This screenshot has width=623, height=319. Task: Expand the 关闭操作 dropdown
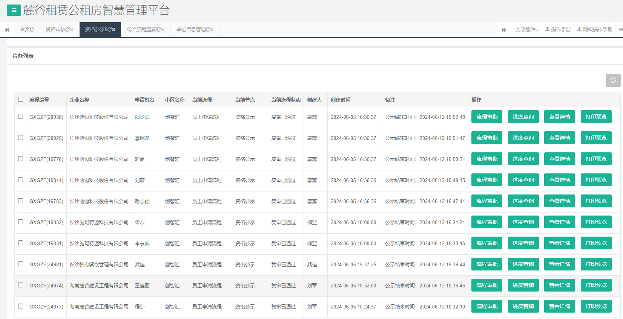click(x=527, y=30)
